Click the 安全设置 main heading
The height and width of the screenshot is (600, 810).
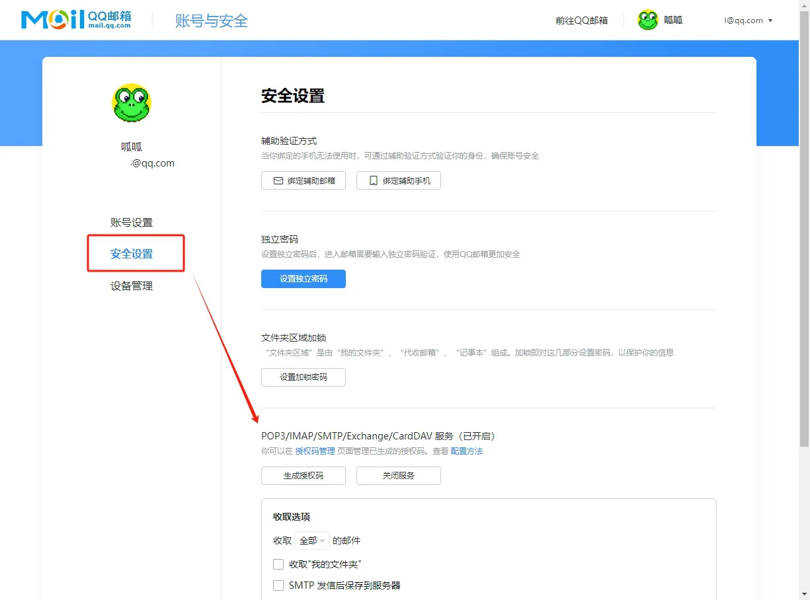293,96
